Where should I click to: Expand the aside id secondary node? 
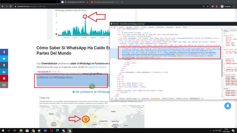point(116,91)
